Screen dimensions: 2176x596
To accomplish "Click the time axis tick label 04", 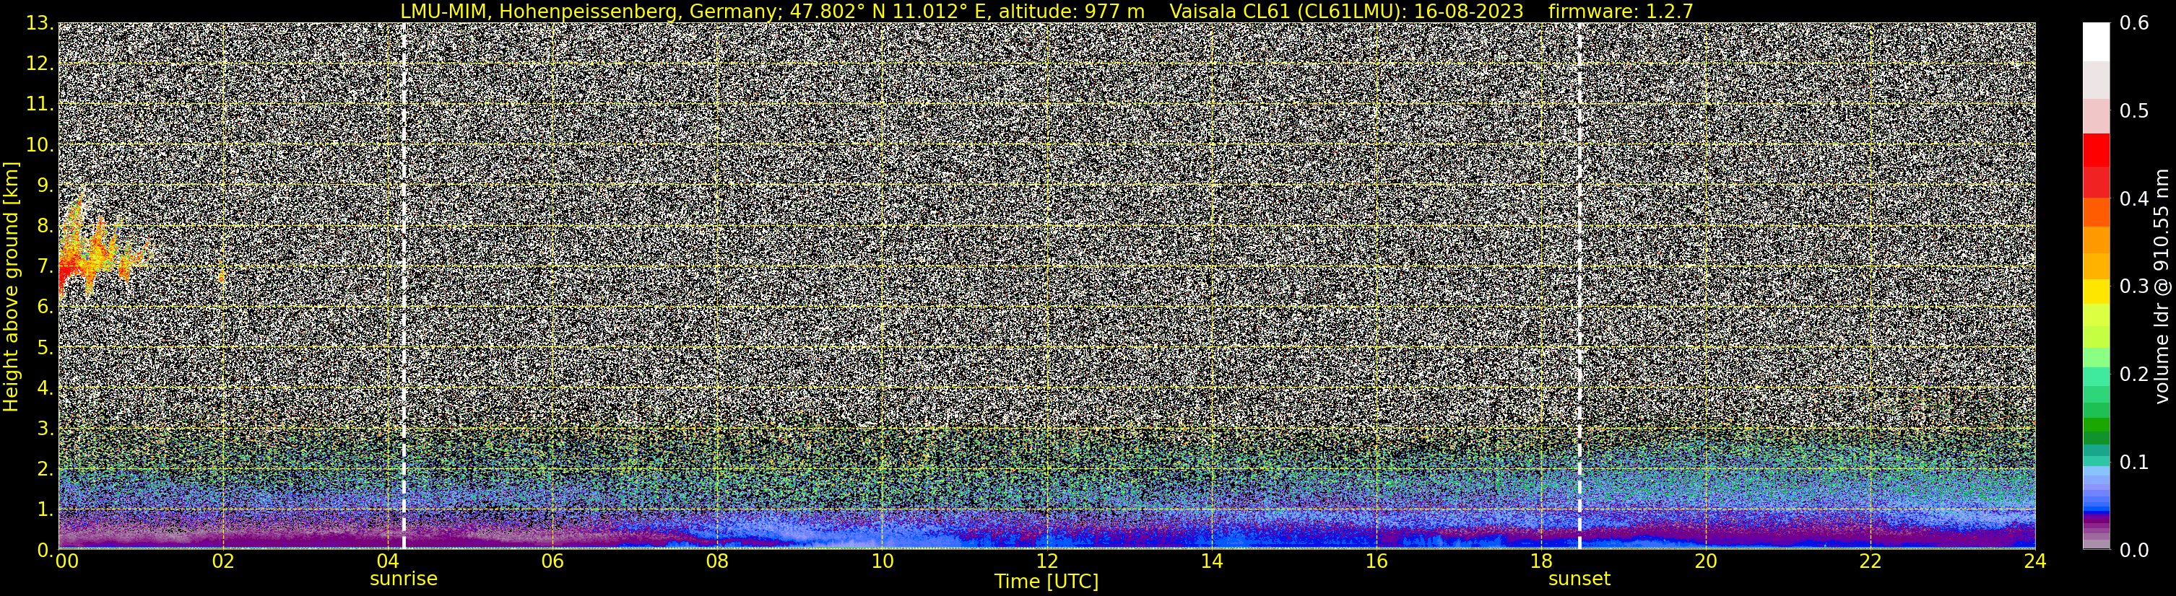I will coord(388,562).
